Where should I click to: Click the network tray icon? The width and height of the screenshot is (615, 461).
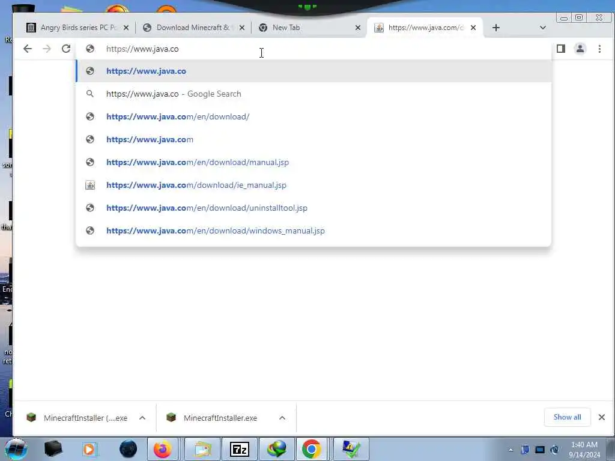(x=540, y=450)
